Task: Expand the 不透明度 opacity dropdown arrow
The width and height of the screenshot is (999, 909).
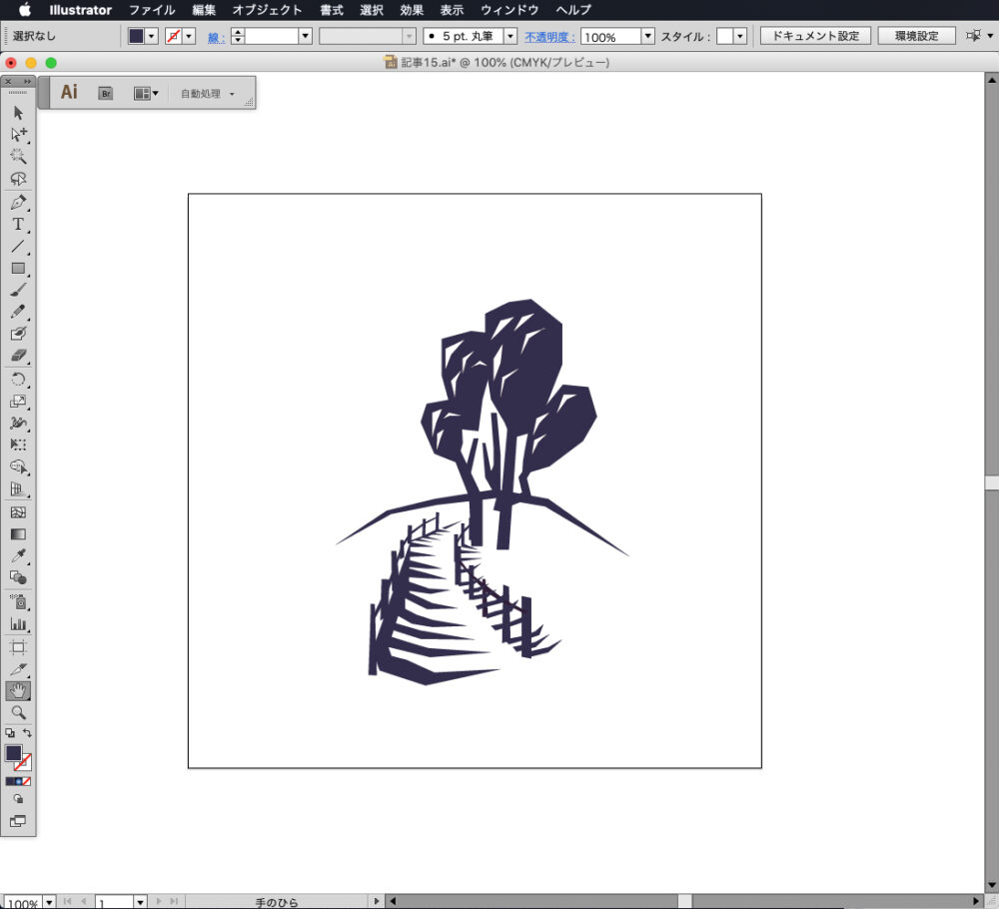Action: coord(647,36)
